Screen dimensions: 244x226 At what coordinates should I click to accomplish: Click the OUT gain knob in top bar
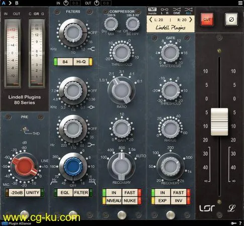coord(97,3)
